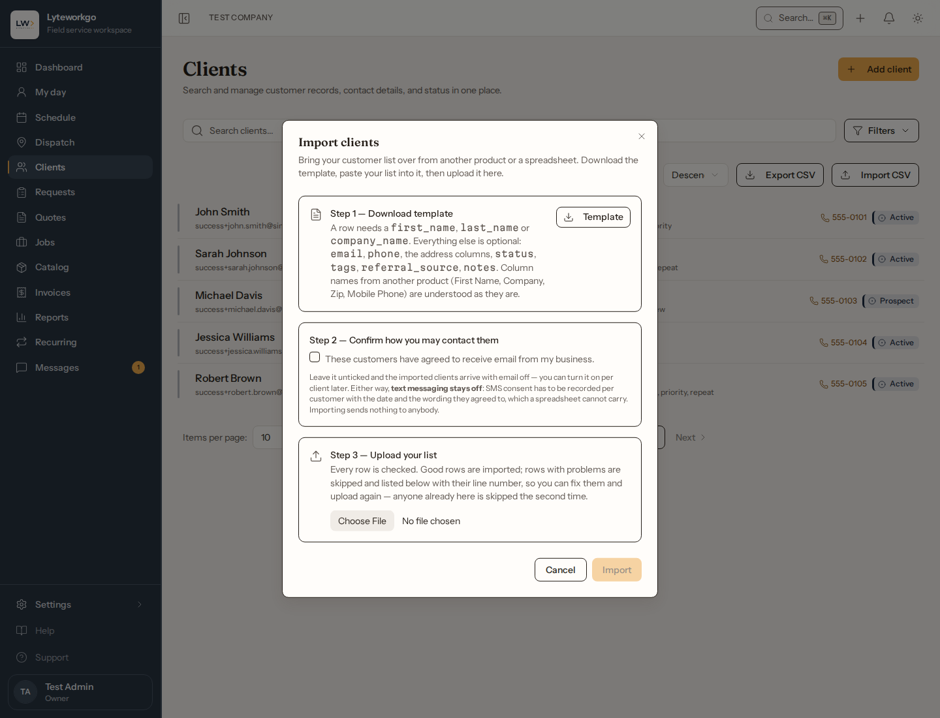Open Test Admin user profile
This screenshot has width=940, height=718.
coord(80,692)
